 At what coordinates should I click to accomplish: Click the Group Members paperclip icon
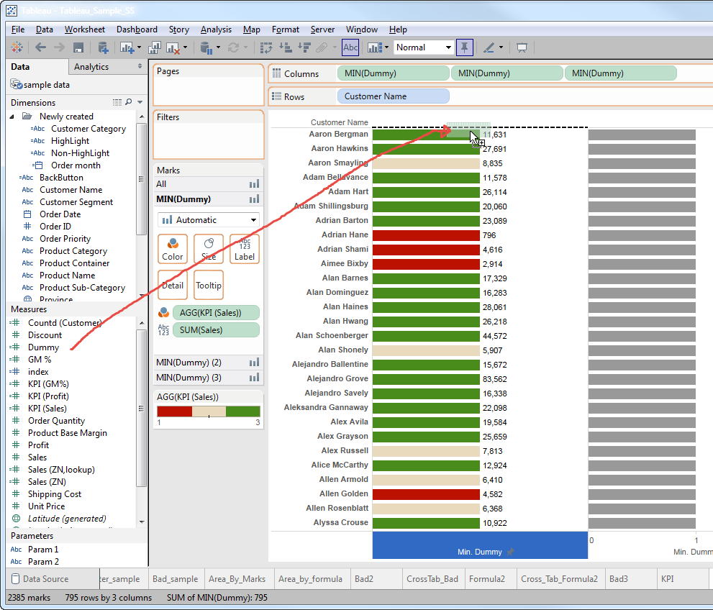[322, 47]
